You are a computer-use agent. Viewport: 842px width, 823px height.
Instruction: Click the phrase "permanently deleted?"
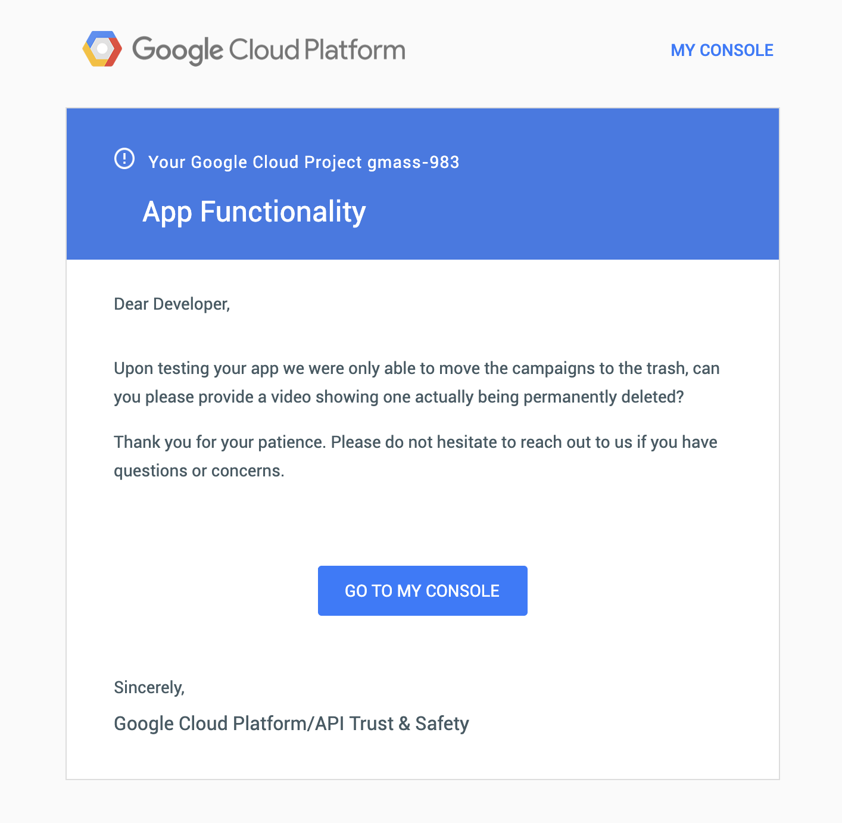point(603,397)
